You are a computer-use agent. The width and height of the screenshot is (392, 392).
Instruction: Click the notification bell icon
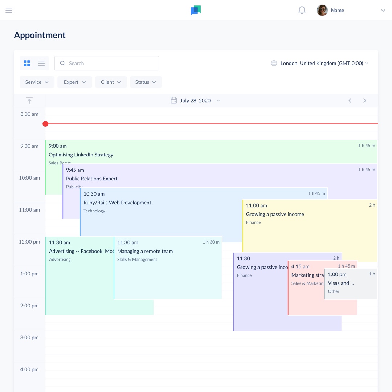(x=302, y=10)
